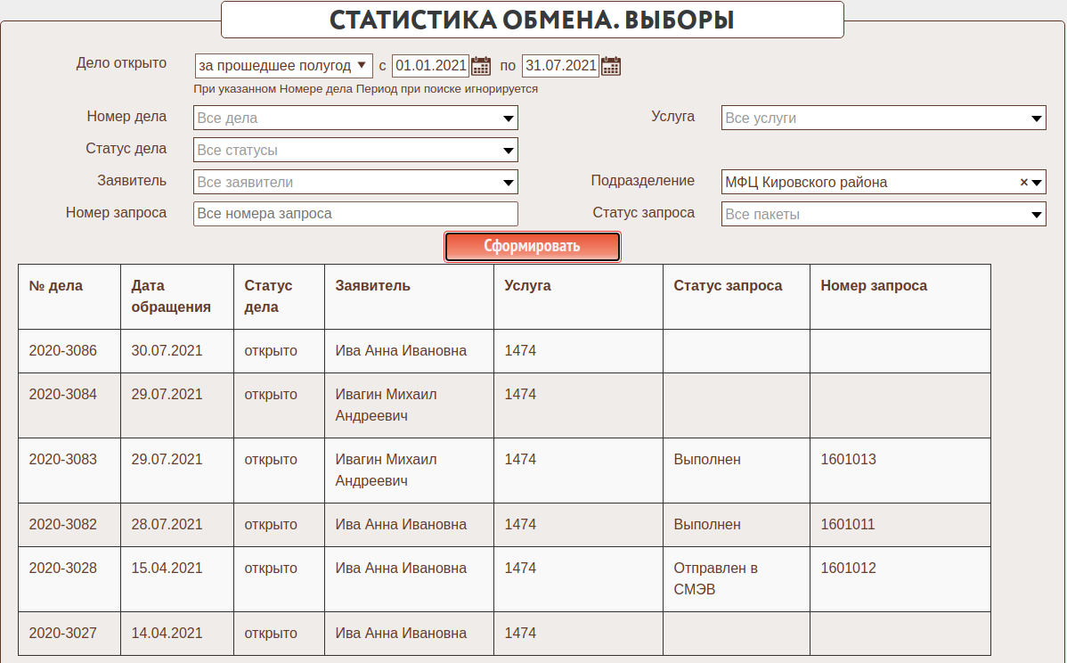Image resolution: width=1067 pixels, height=663 pixels.
Task: Expand the Услуга dropdown
Action: pos(1036,119)
